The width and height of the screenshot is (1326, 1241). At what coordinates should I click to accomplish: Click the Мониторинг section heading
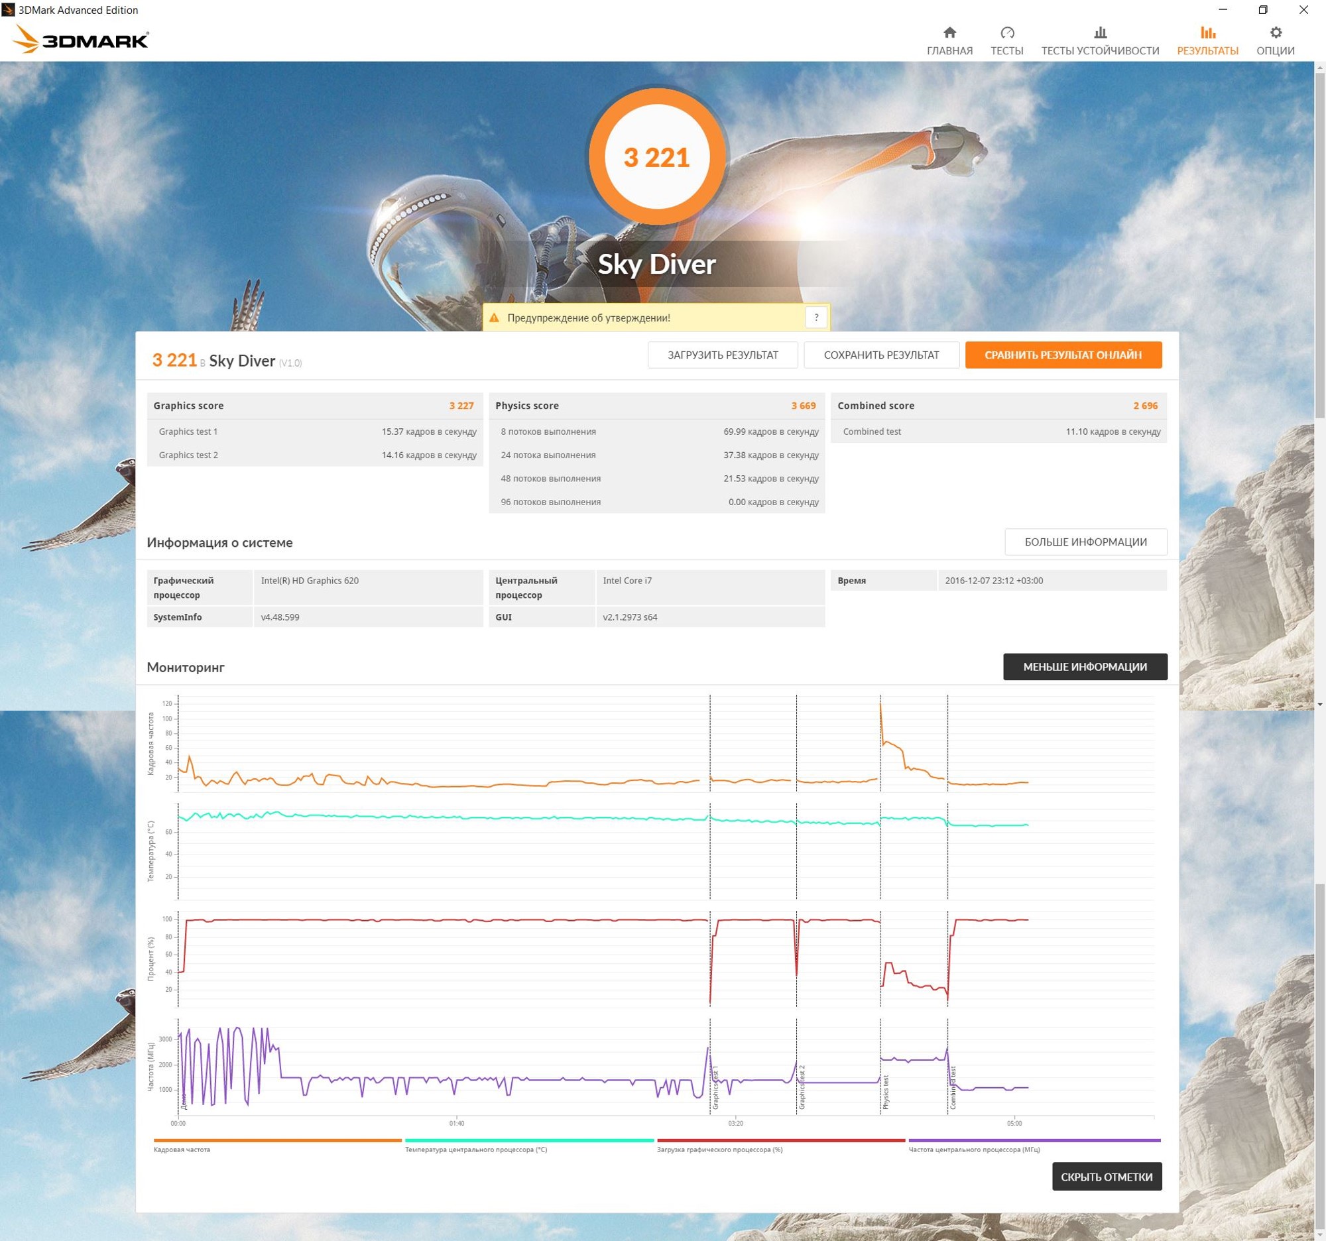coord(186,667)
